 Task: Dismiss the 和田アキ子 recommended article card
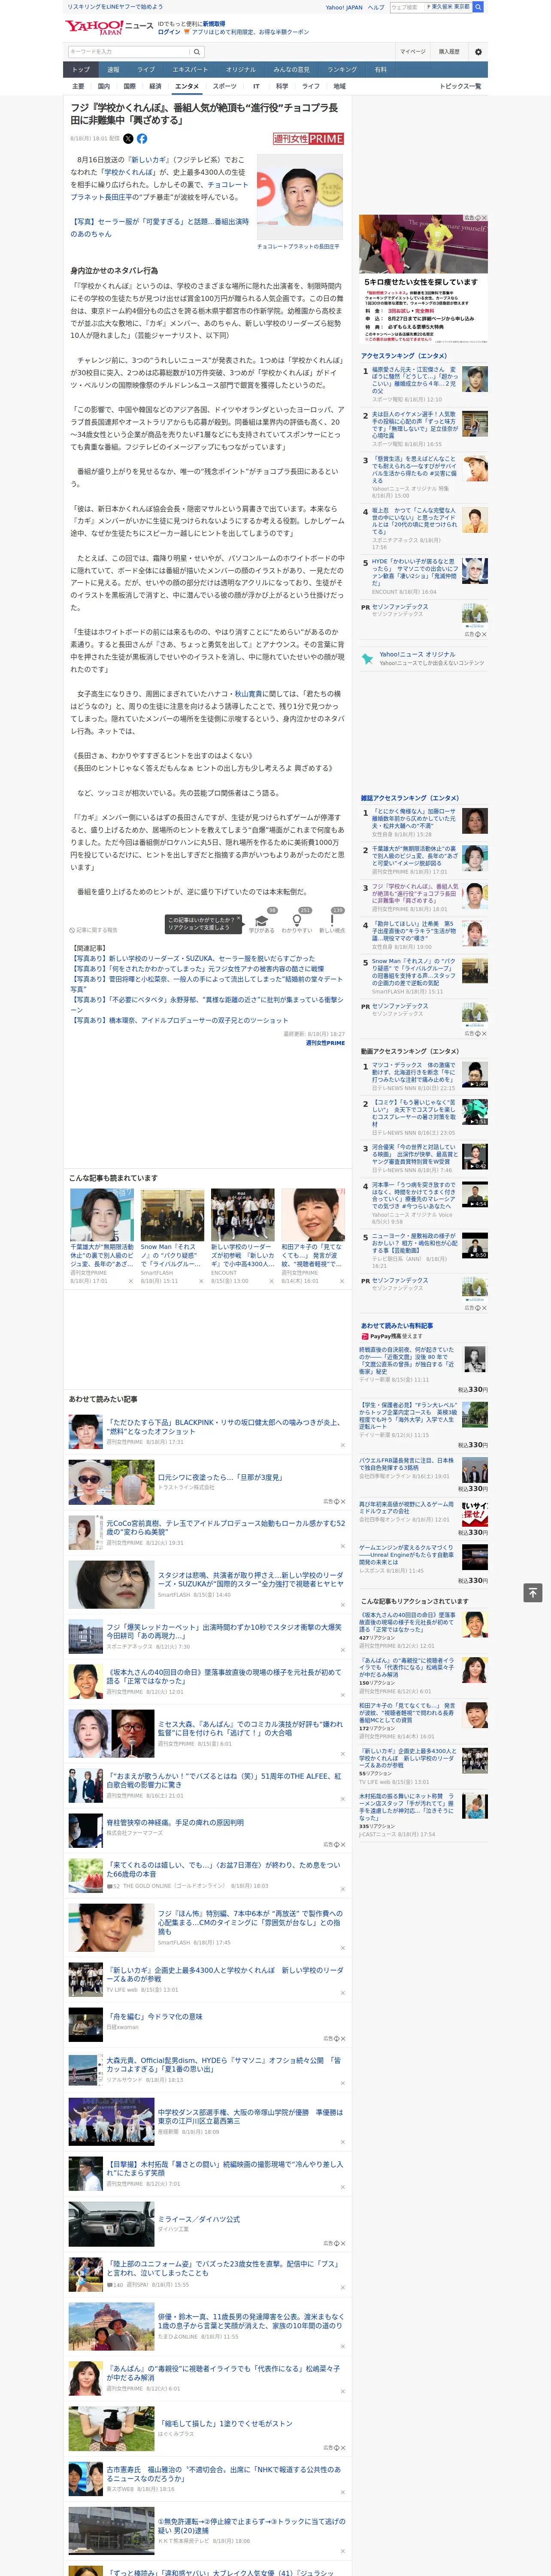click(x=341, y=1281)
